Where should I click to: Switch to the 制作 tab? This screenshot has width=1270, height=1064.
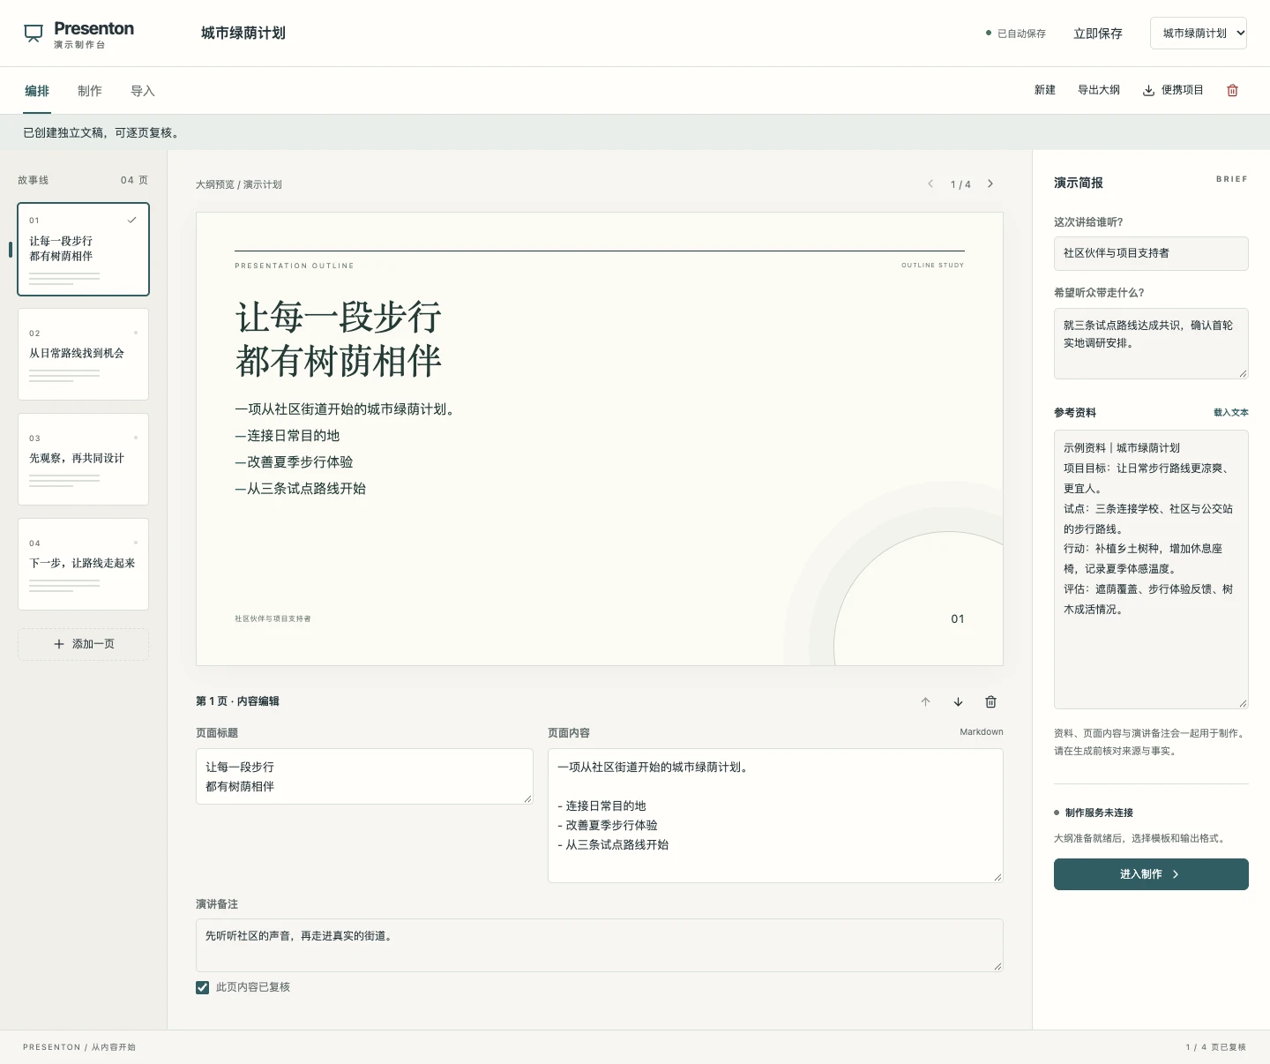pyautogui.click(x=90, y=91)
